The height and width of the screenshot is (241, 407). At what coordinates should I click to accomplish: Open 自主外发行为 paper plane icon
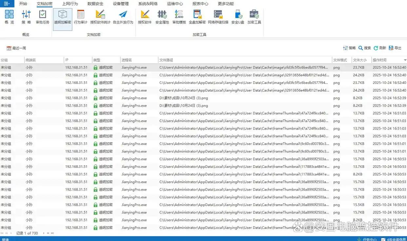coord(123,17)
